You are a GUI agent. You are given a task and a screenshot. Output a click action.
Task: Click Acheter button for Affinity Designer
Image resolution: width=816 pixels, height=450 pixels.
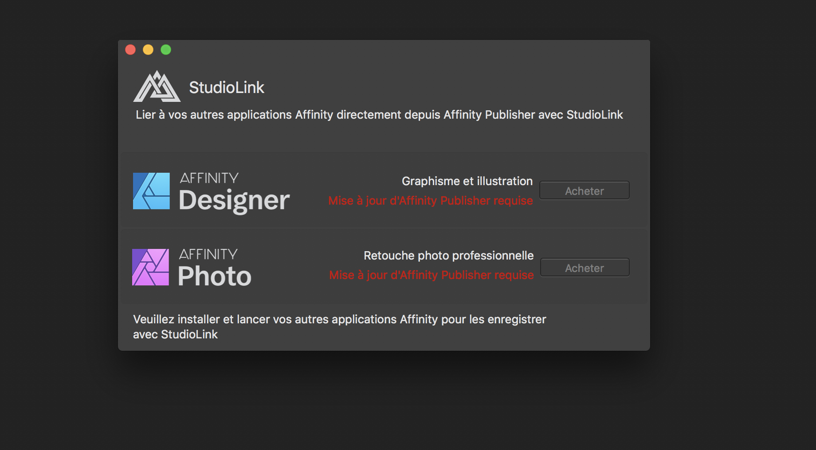click(585, 190)
